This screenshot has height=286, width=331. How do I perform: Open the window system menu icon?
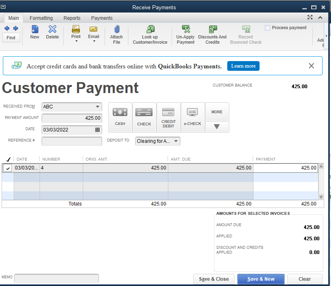coord(3,7)
